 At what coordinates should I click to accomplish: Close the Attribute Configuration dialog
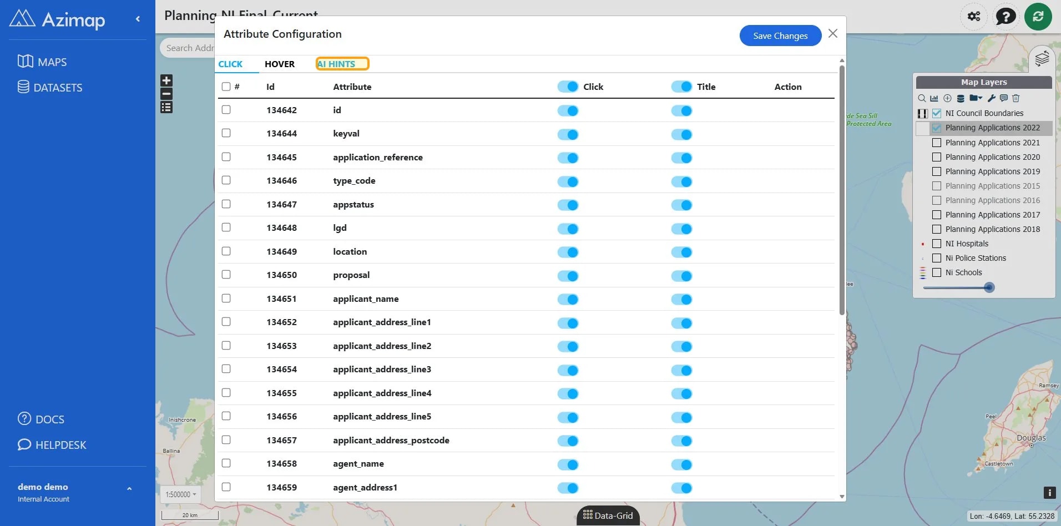click(832, 33)
